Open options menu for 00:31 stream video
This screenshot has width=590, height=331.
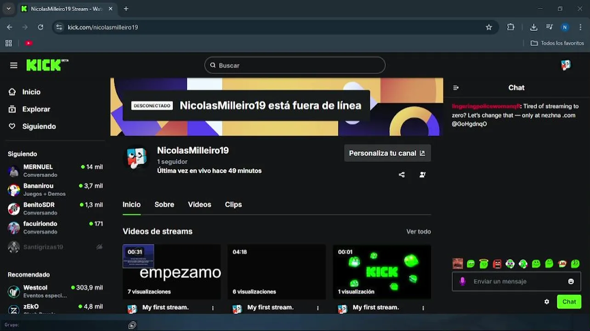pyautogui.click(x=213, y=308)
